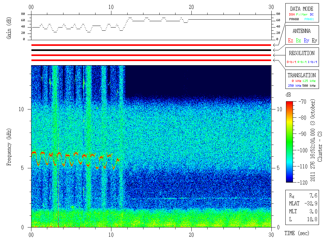The width and height of the screenshot is (325, 243).
Task: Click the PAN80 label
Action: [294, 19]
